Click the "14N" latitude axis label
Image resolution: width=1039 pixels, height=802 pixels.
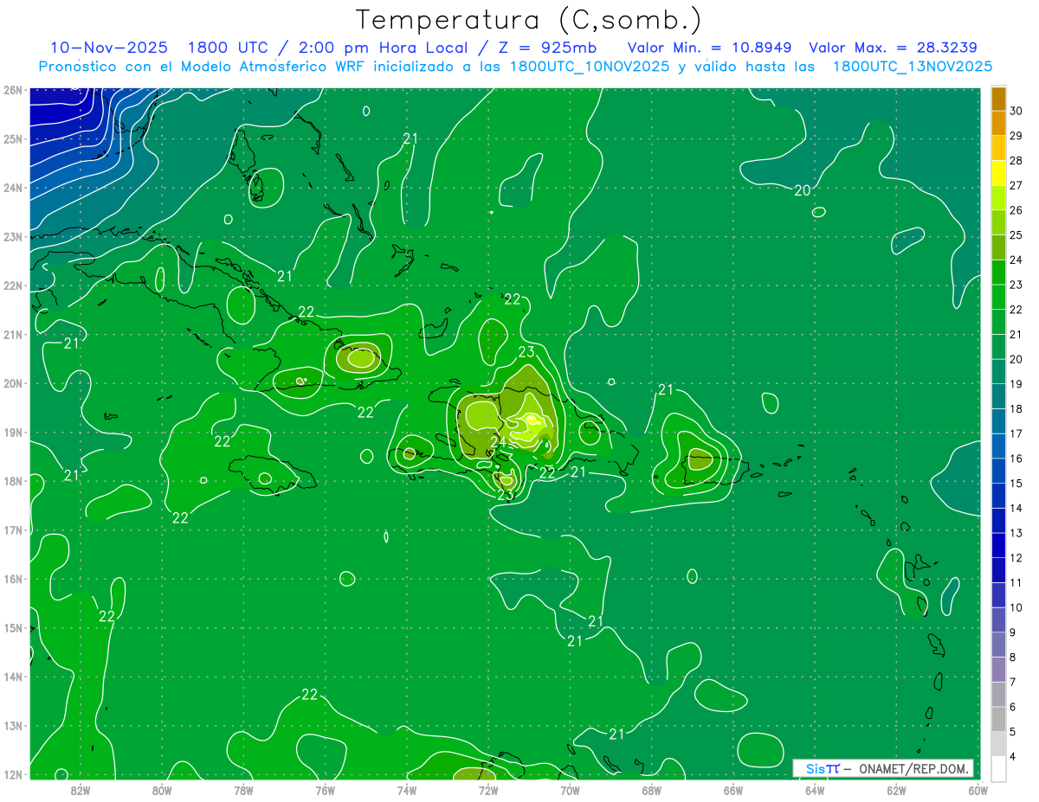[x=12, y=677]
